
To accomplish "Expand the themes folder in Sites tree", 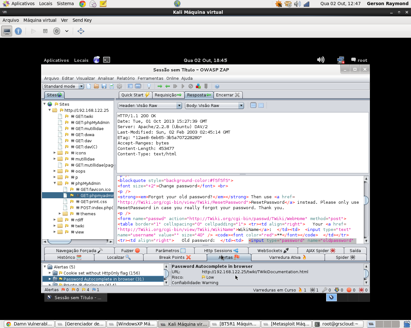I will (60, 214).
